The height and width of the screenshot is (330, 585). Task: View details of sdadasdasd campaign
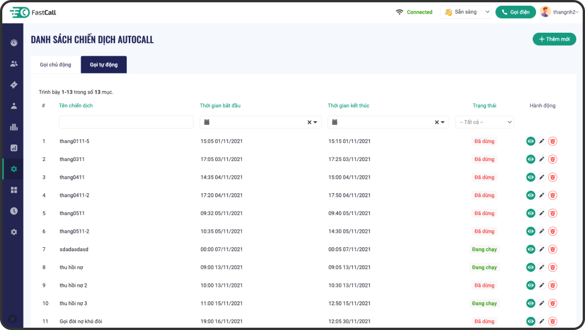click(530, 250)
